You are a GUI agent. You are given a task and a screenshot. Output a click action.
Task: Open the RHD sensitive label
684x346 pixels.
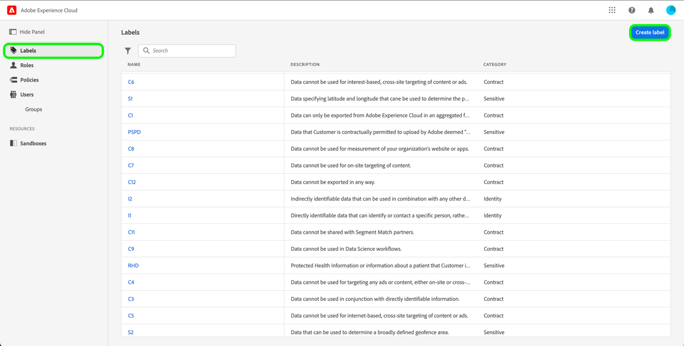pyautogui.click(x=133, y=265)
